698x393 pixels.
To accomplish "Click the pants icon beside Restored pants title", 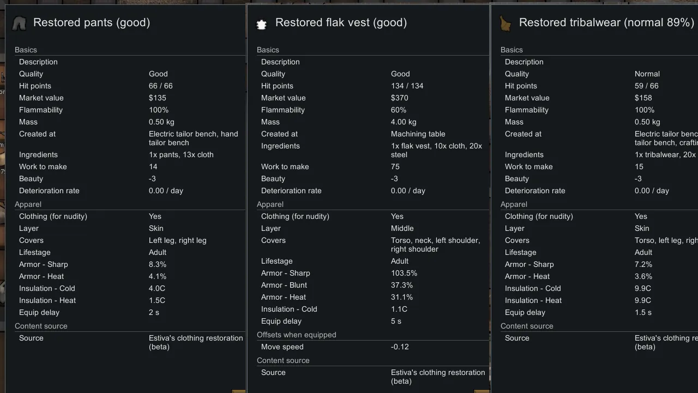I will (19, 23).
